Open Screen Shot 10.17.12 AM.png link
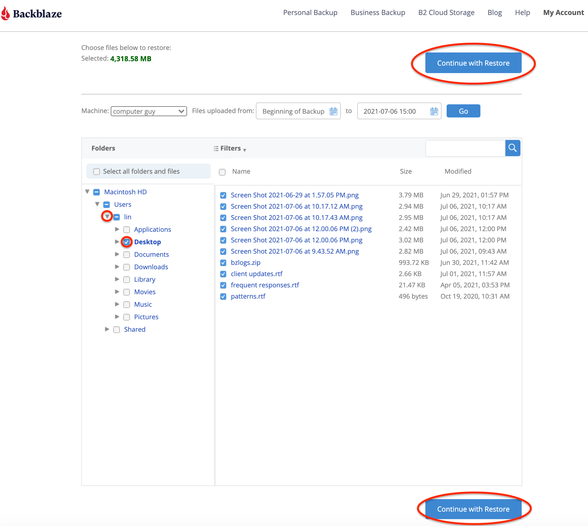Image resolution: width=588 pixels, height=526 pixels. [297, 206]
